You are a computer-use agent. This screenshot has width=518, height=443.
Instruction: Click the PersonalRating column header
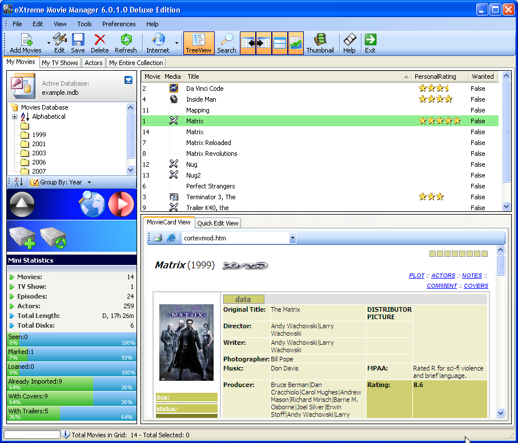[x=440, y=76]
